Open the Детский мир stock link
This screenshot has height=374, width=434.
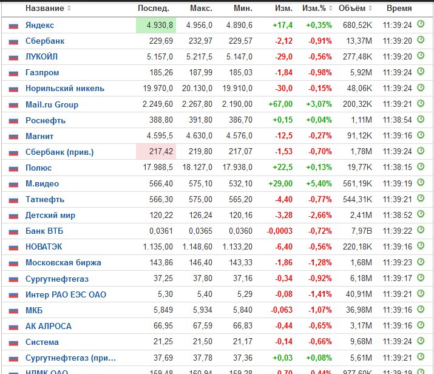click(x=50, y=215)
